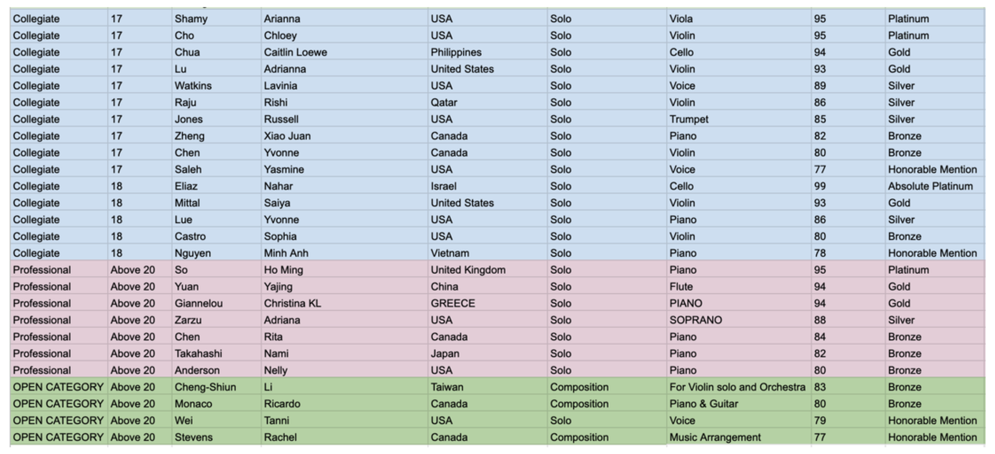Click the Caitlin Loewe name cell
Image resolution: width=995 pixels, height=454 pixels.
295,52
